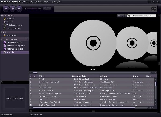Mute using the volume speaker icon
The width and height of the screenshot is (161, 117).
pos(39,9)
